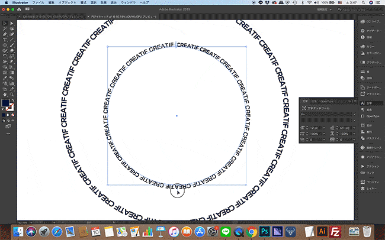Enable Draw Normal mode

(x=4, y=121)
